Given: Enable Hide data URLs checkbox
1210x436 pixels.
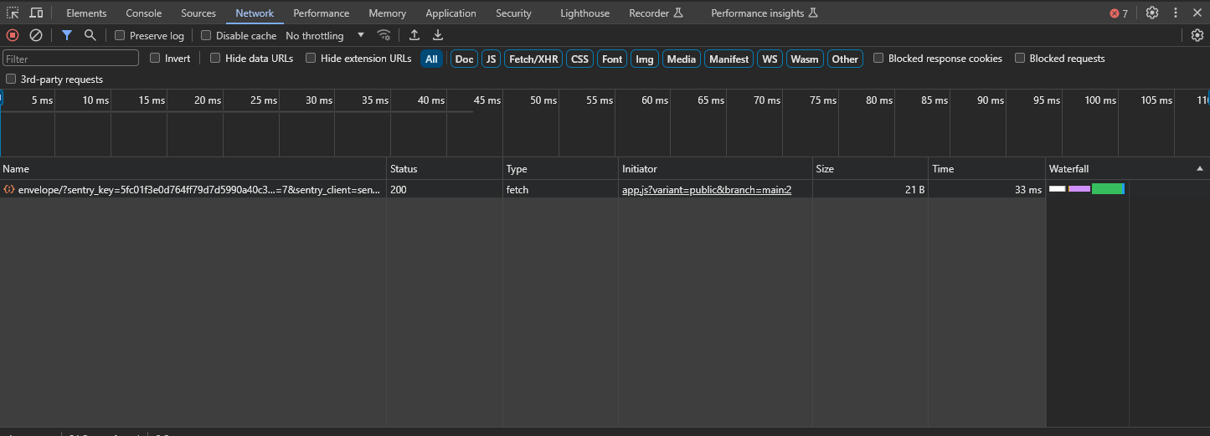Looking at the screenshot, I should click(215, 59).
